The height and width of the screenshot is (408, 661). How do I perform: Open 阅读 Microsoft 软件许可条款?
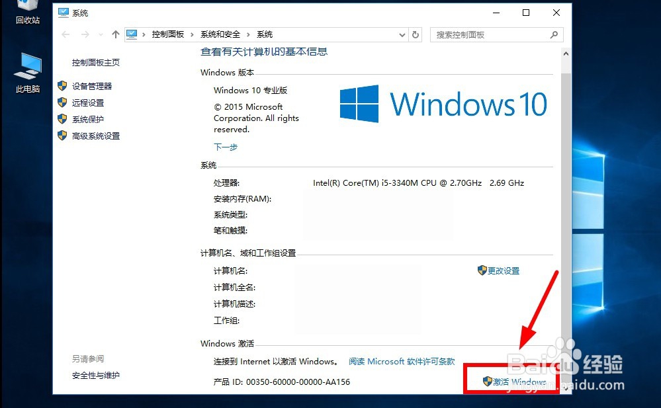(402, 361)
